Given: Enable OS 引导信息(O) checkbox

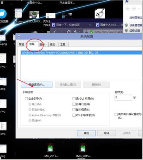Looking at the screenshot, I should (74, 115).
